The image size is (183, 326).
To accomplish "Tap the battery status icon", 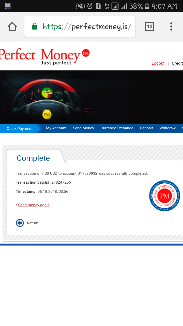I will point(147,6).
